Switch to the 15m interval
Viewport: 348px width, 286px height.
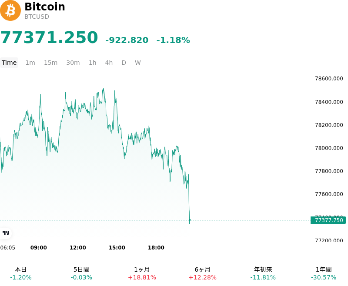point(50,63)
